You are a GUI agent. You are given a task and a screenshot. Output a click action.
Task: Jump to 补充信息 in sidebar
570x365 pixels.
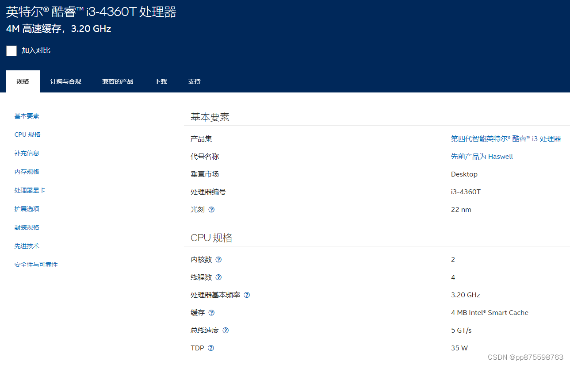click(x=27, y=153)
